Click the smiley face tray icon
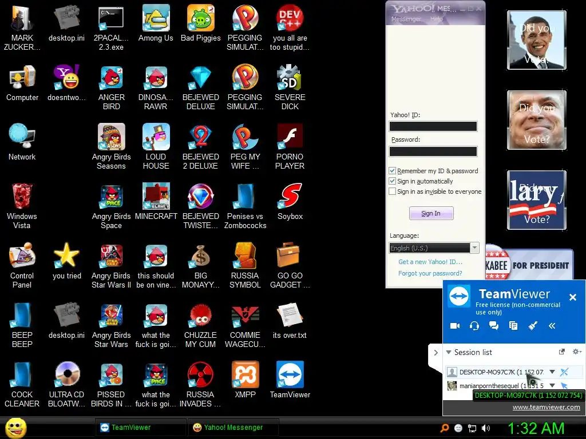Viewport: 586px width, 439px height. point(458,428)
